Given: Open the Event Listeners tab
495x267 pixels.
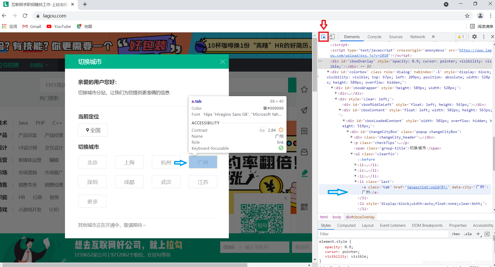Looking at the screenshot, I should [x=393, y=225].
